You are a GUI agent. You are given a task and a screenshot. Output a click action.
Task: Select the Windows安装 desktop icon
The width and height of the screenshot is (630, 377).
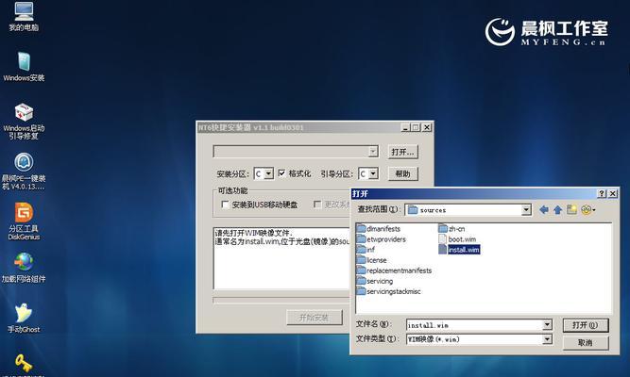(x=24, y=62)
